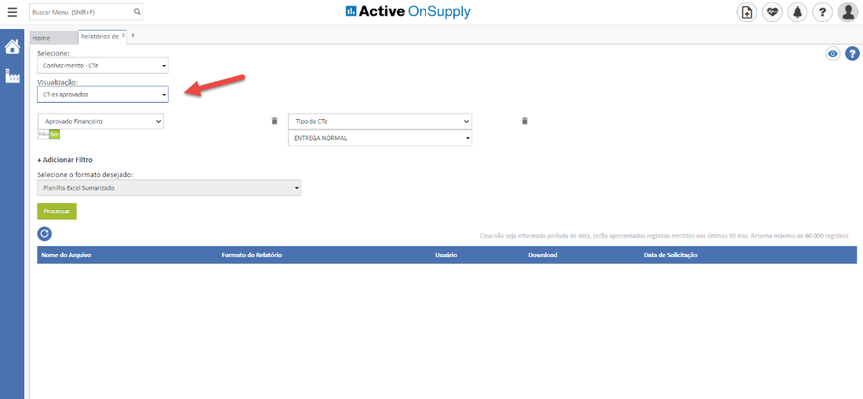
Task: Set Aprovado Financeiro toggle to Não
Action: (43, 134)
